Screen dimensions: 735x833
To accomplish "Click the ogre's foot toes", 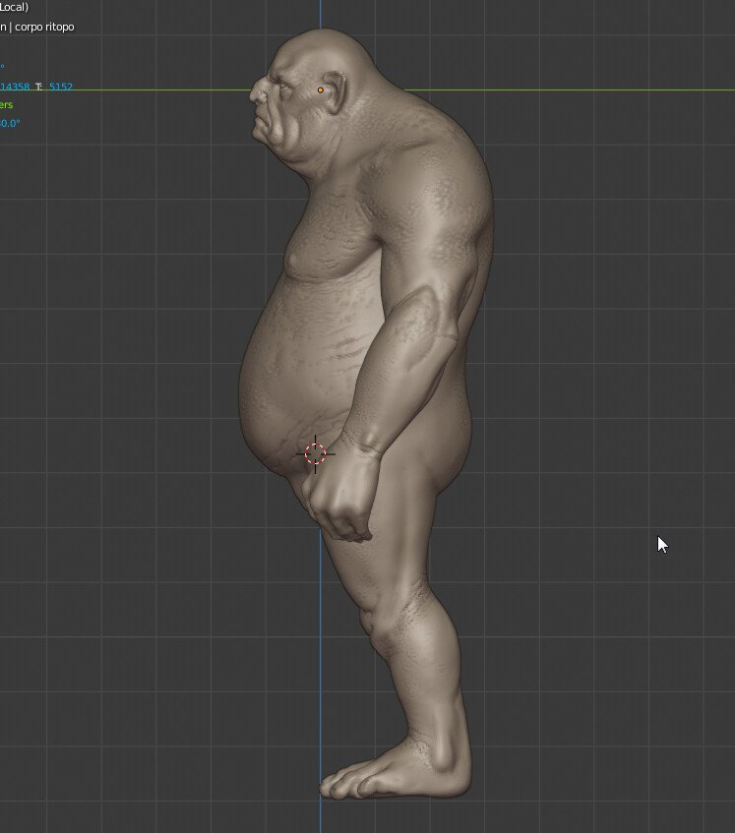I will (x=339, y=784).
